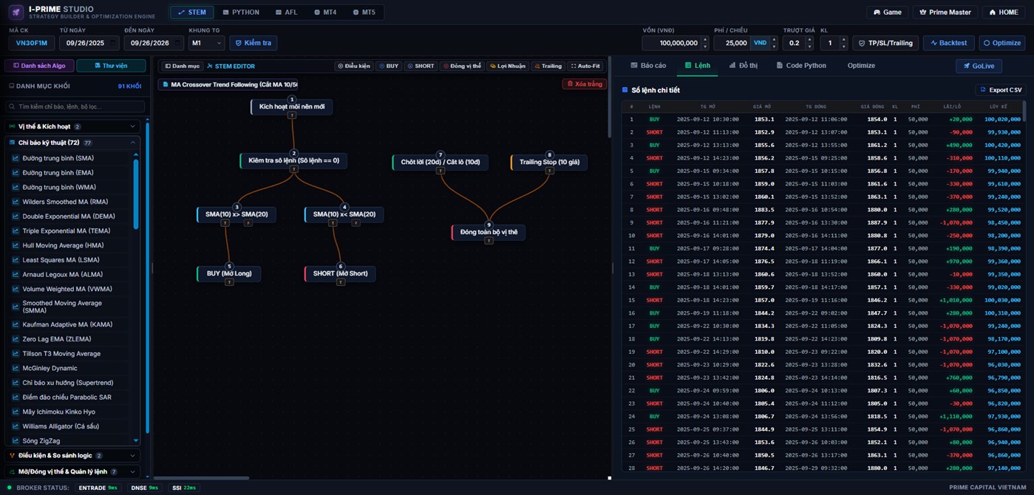Click the calendar icon in Đến ngày field

[x=177, y=43]
